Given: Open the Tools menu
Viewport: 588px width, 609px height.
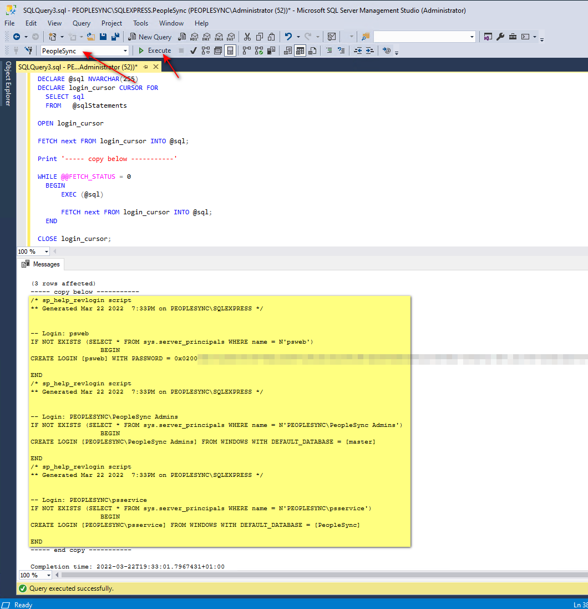Looking at the screenshot, I should [x=140, y=23].
